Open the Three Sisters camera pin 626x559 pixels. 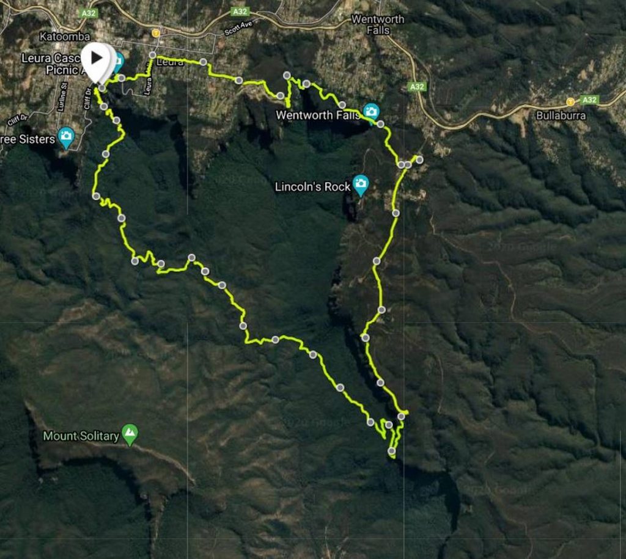point(66,136)
